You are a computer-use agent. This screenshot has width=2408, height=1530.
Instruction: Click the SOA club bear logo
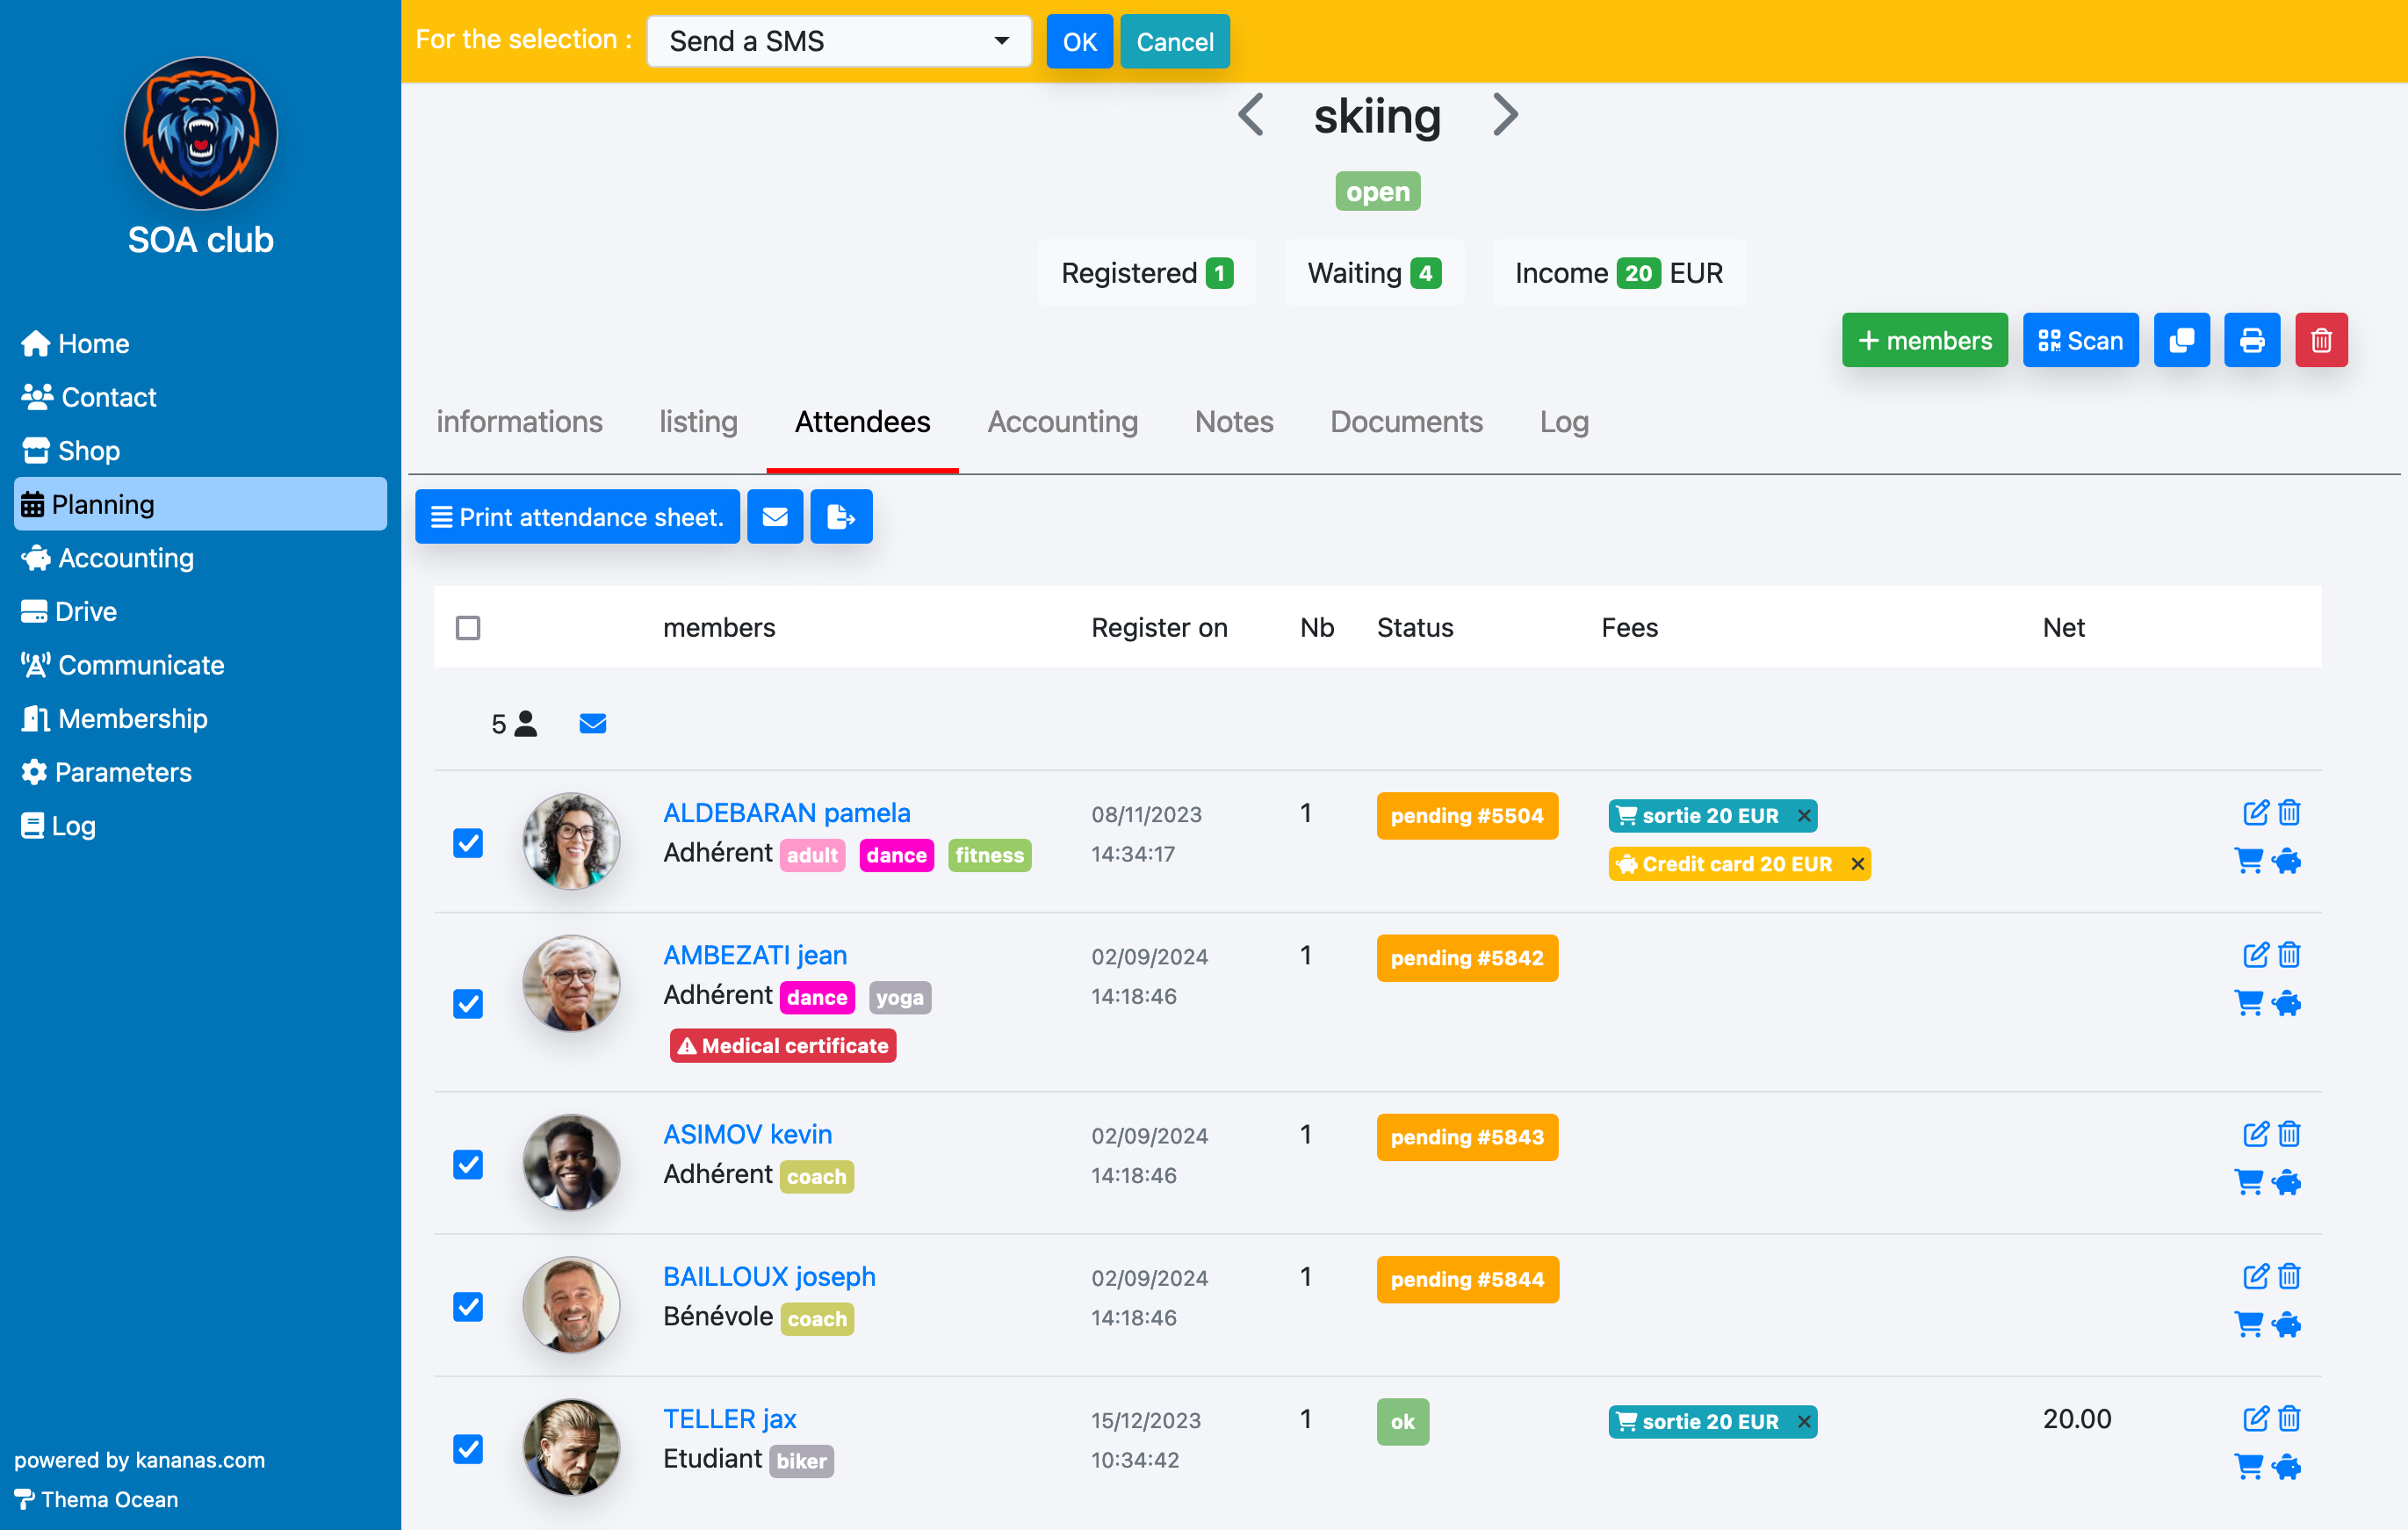200,133
